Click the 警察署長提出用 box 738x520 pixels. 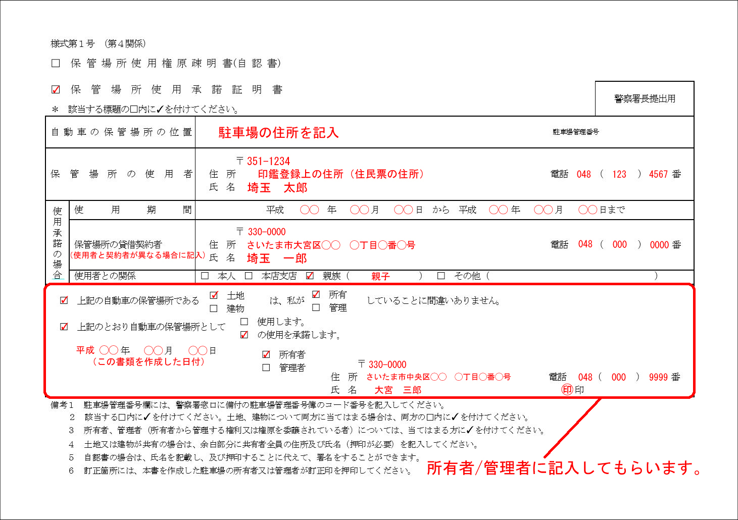[x=645, y=98]
